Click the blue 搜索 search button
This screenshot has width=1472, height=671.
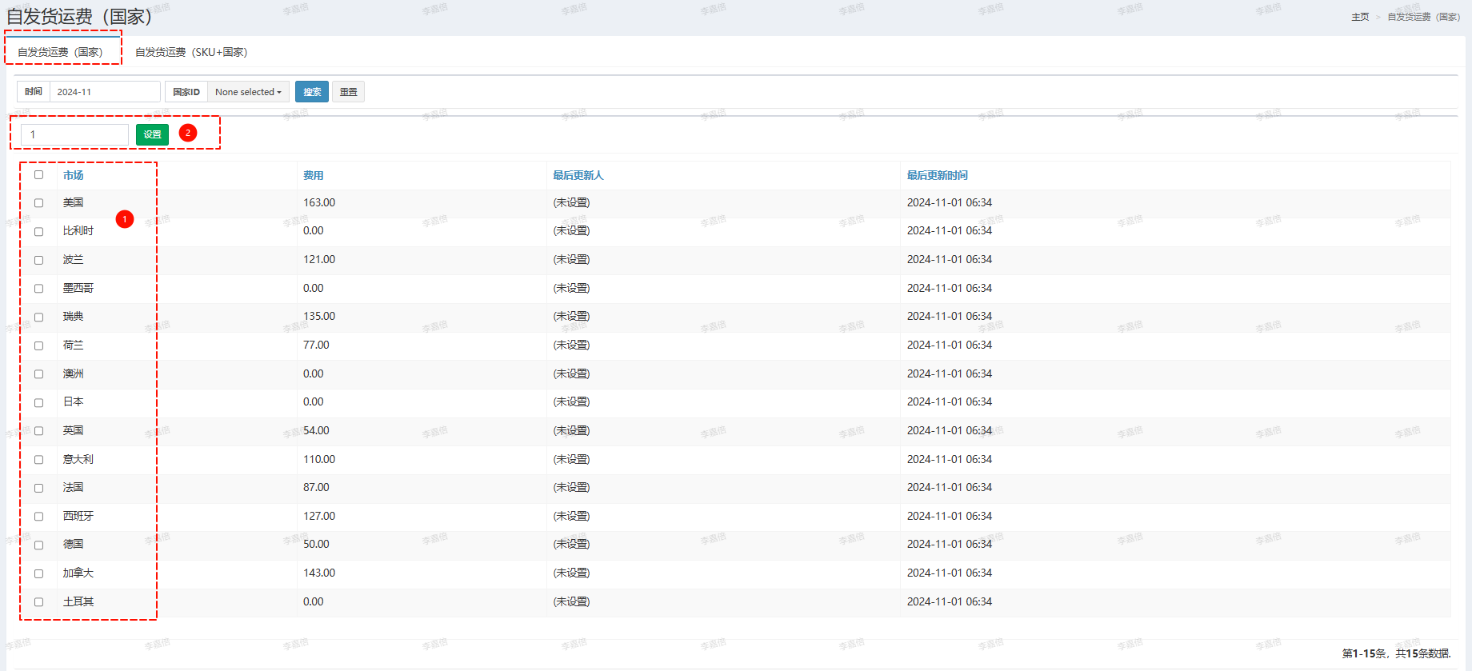point(312,92)
